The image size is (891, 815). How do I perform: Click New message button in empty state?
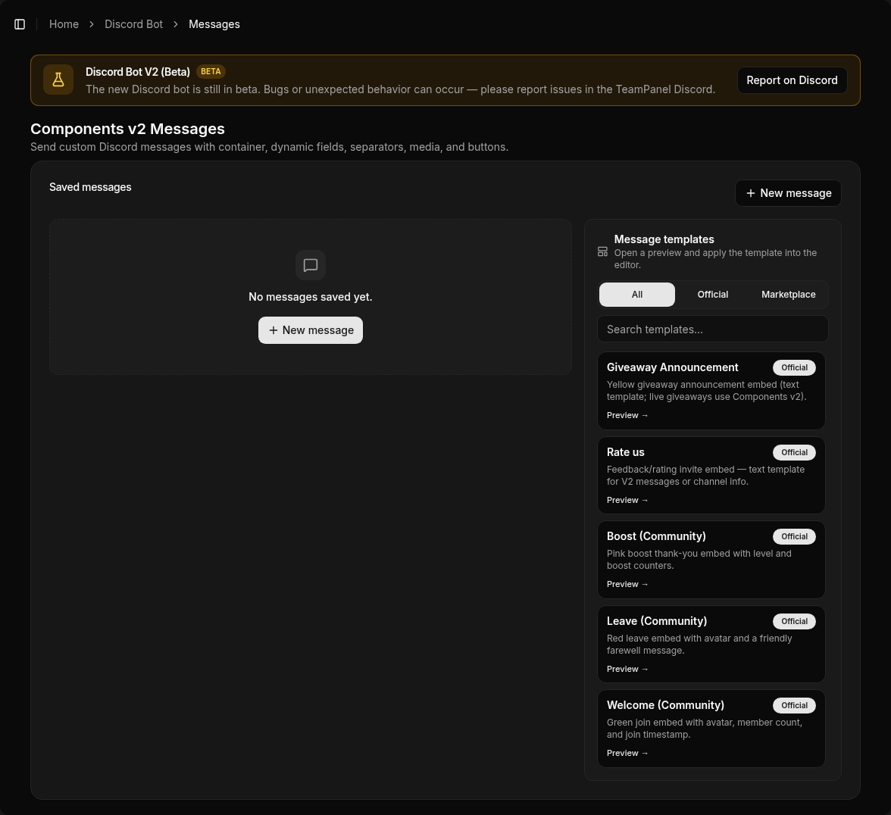(x=311, y=330)
